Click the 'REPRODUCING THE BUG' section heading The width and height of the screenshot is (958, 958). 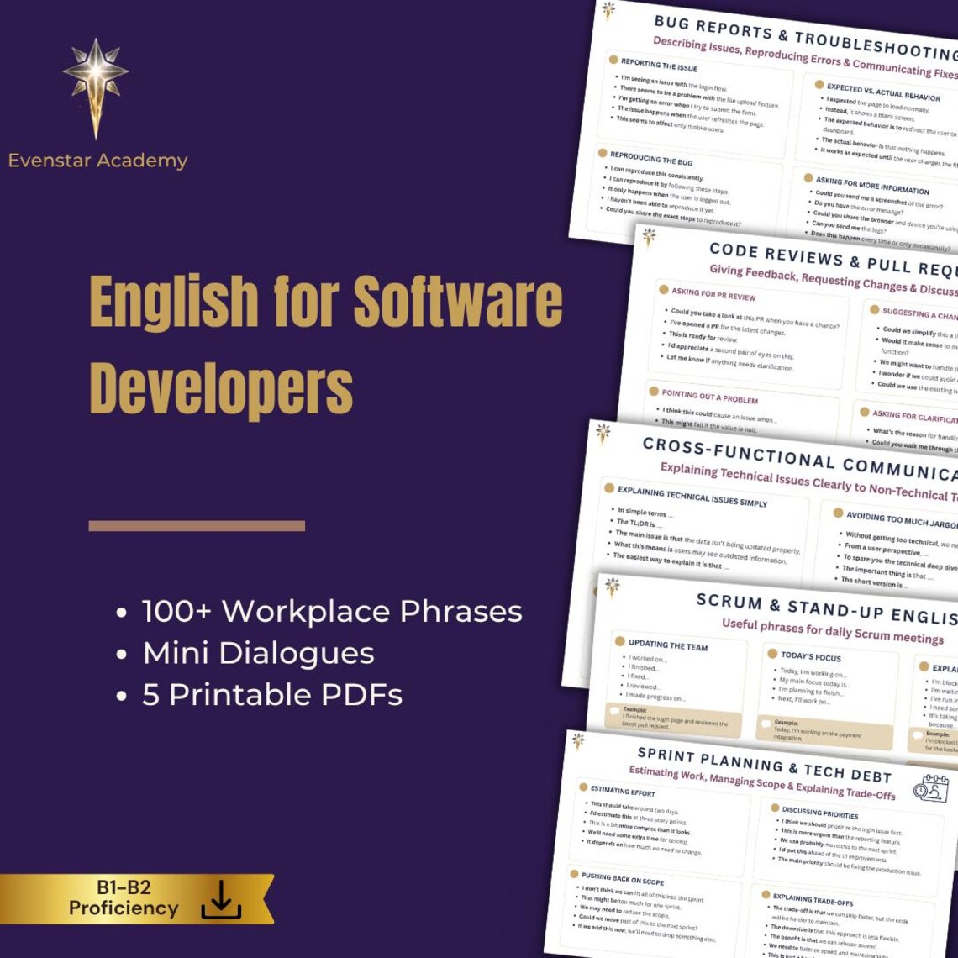pyautogui.click(x=651, y=158)
